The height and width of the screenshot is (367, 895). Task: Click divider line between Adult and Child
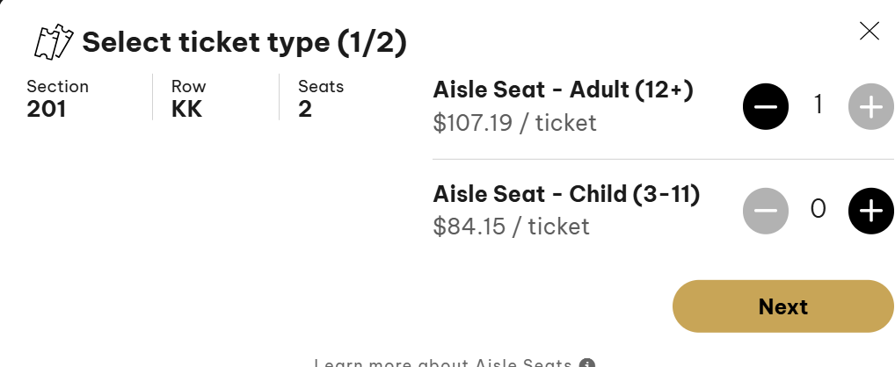tap(663, 159)
